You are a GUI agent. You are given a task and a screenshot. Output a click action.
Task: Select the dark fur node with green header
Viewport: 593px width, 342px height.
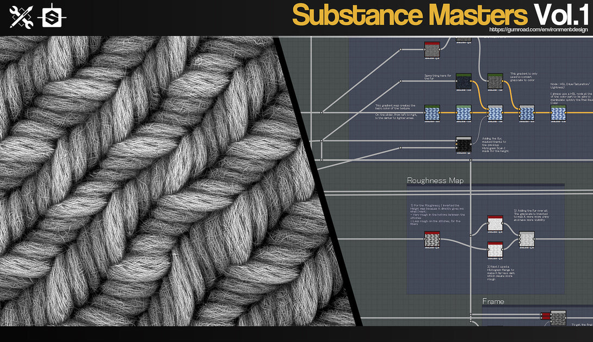(464, 81)
